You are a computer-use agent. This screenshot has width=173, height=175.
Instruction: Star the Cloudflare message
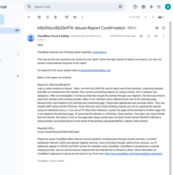[141, 36]
